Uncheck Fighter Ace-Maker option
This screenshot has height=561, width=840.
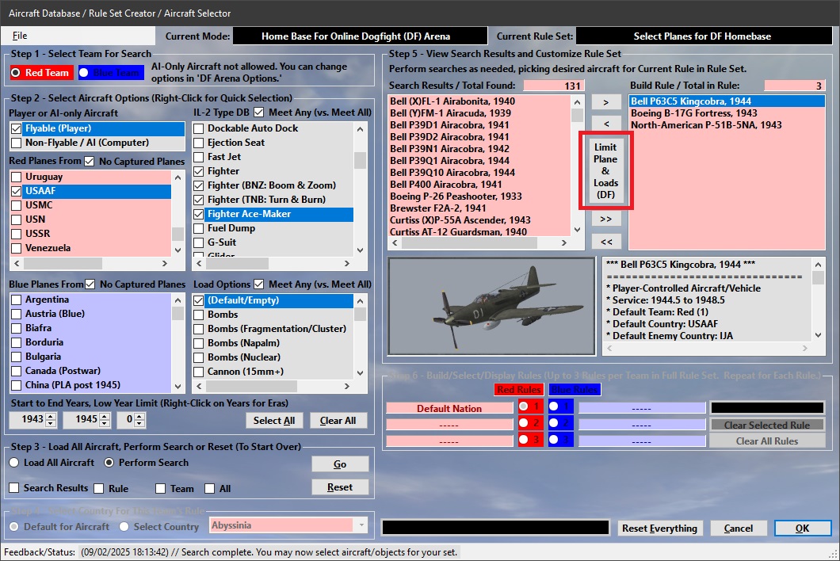coord(199,214)
